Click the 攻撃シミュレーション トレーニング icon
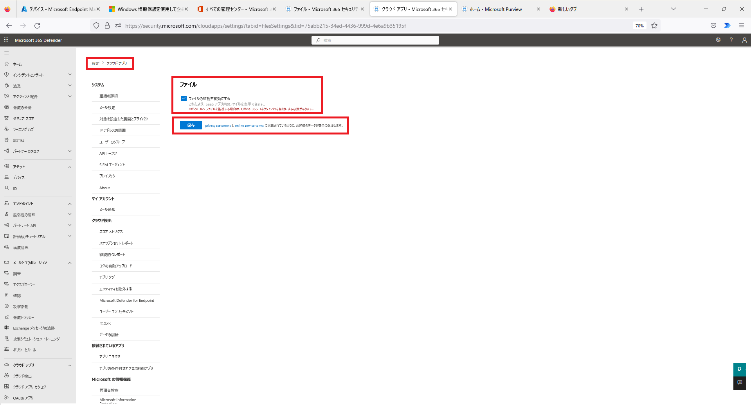The height and width of the screenshot is (405, 751). (x=7, y=339)
